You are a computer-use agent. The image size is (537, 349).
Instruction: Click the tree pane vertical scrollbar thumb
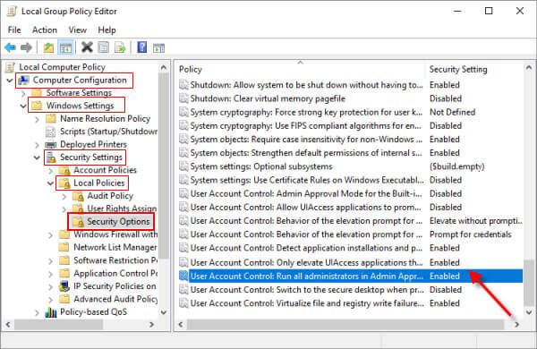point(164,166)
